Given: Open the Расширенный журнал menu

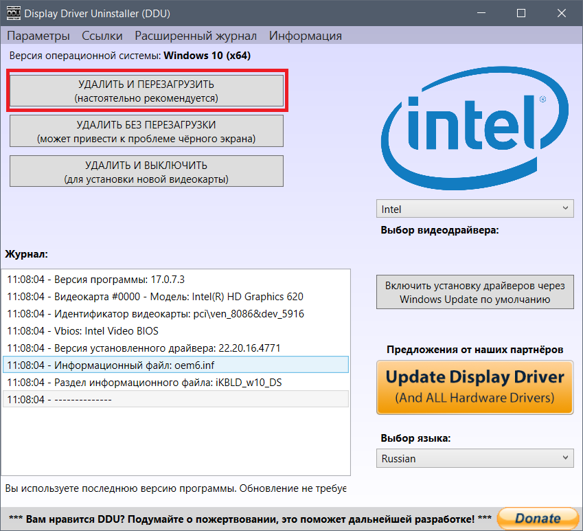Looking at the screenshot, I should [196, 36].
